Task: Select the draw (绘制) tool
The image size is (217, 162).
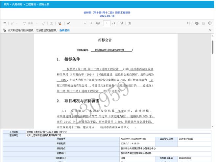Action: 28,23
